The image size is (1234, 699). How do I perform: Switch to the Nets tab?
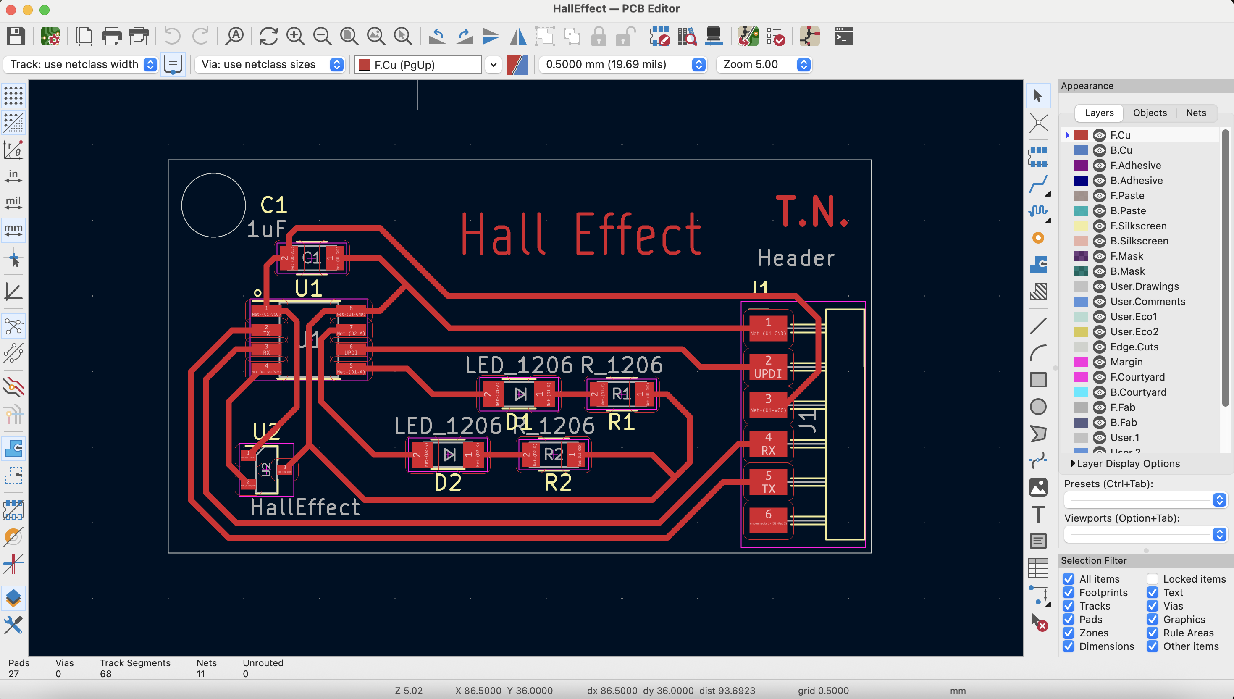click(1196, 113)
